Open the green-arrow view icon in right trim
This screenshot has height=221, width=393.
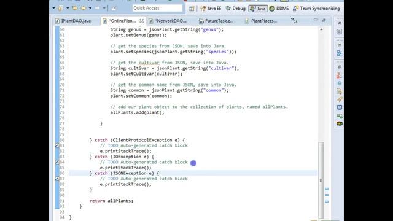[340, 115]
